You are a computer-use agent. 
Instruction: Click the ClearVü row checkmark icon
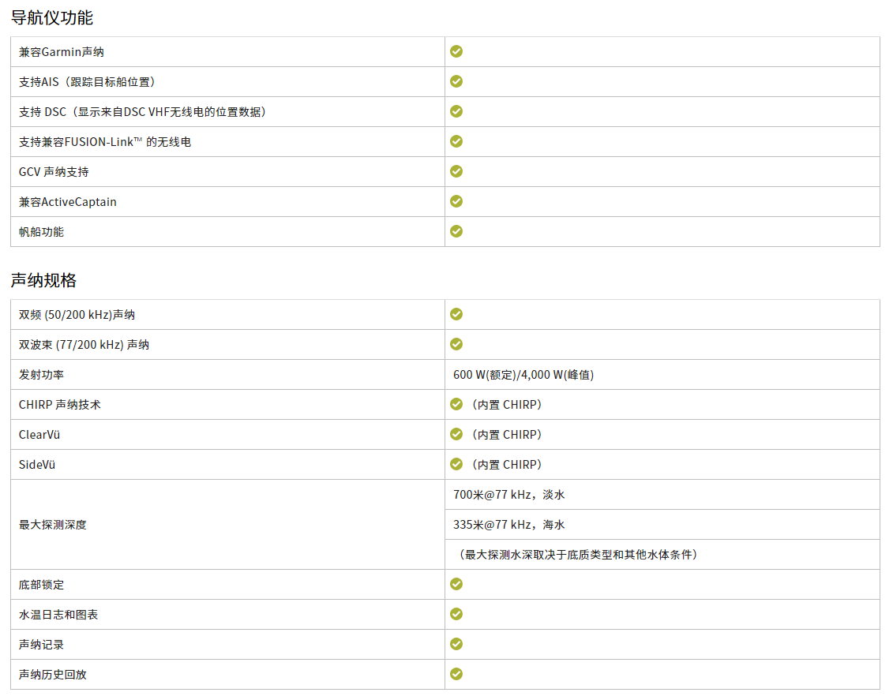(x=456, y=434)
